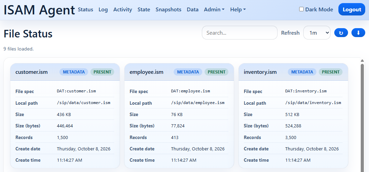Click the File Status page heading
This screenshot has height=172, width=369.
(x=28, y=34)
